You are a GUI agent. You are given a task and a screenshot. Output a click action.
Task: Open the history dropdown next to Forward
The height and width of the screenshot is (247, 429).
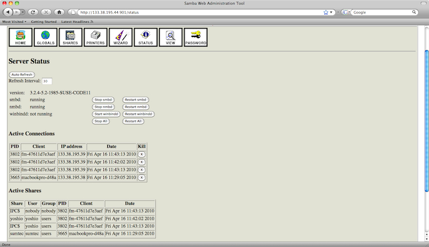click(23, 12)
